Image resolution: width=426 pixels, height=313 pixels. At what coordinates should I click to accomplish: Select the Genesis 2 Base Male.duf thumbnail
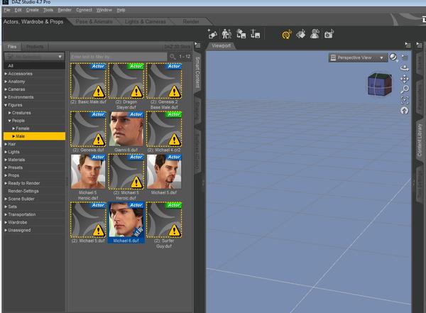tap(164, 81)
